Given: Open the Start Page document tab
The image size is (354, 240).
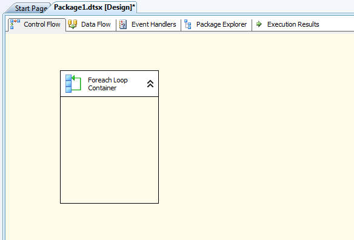Looking at the screenshot, I should point(29,8).
